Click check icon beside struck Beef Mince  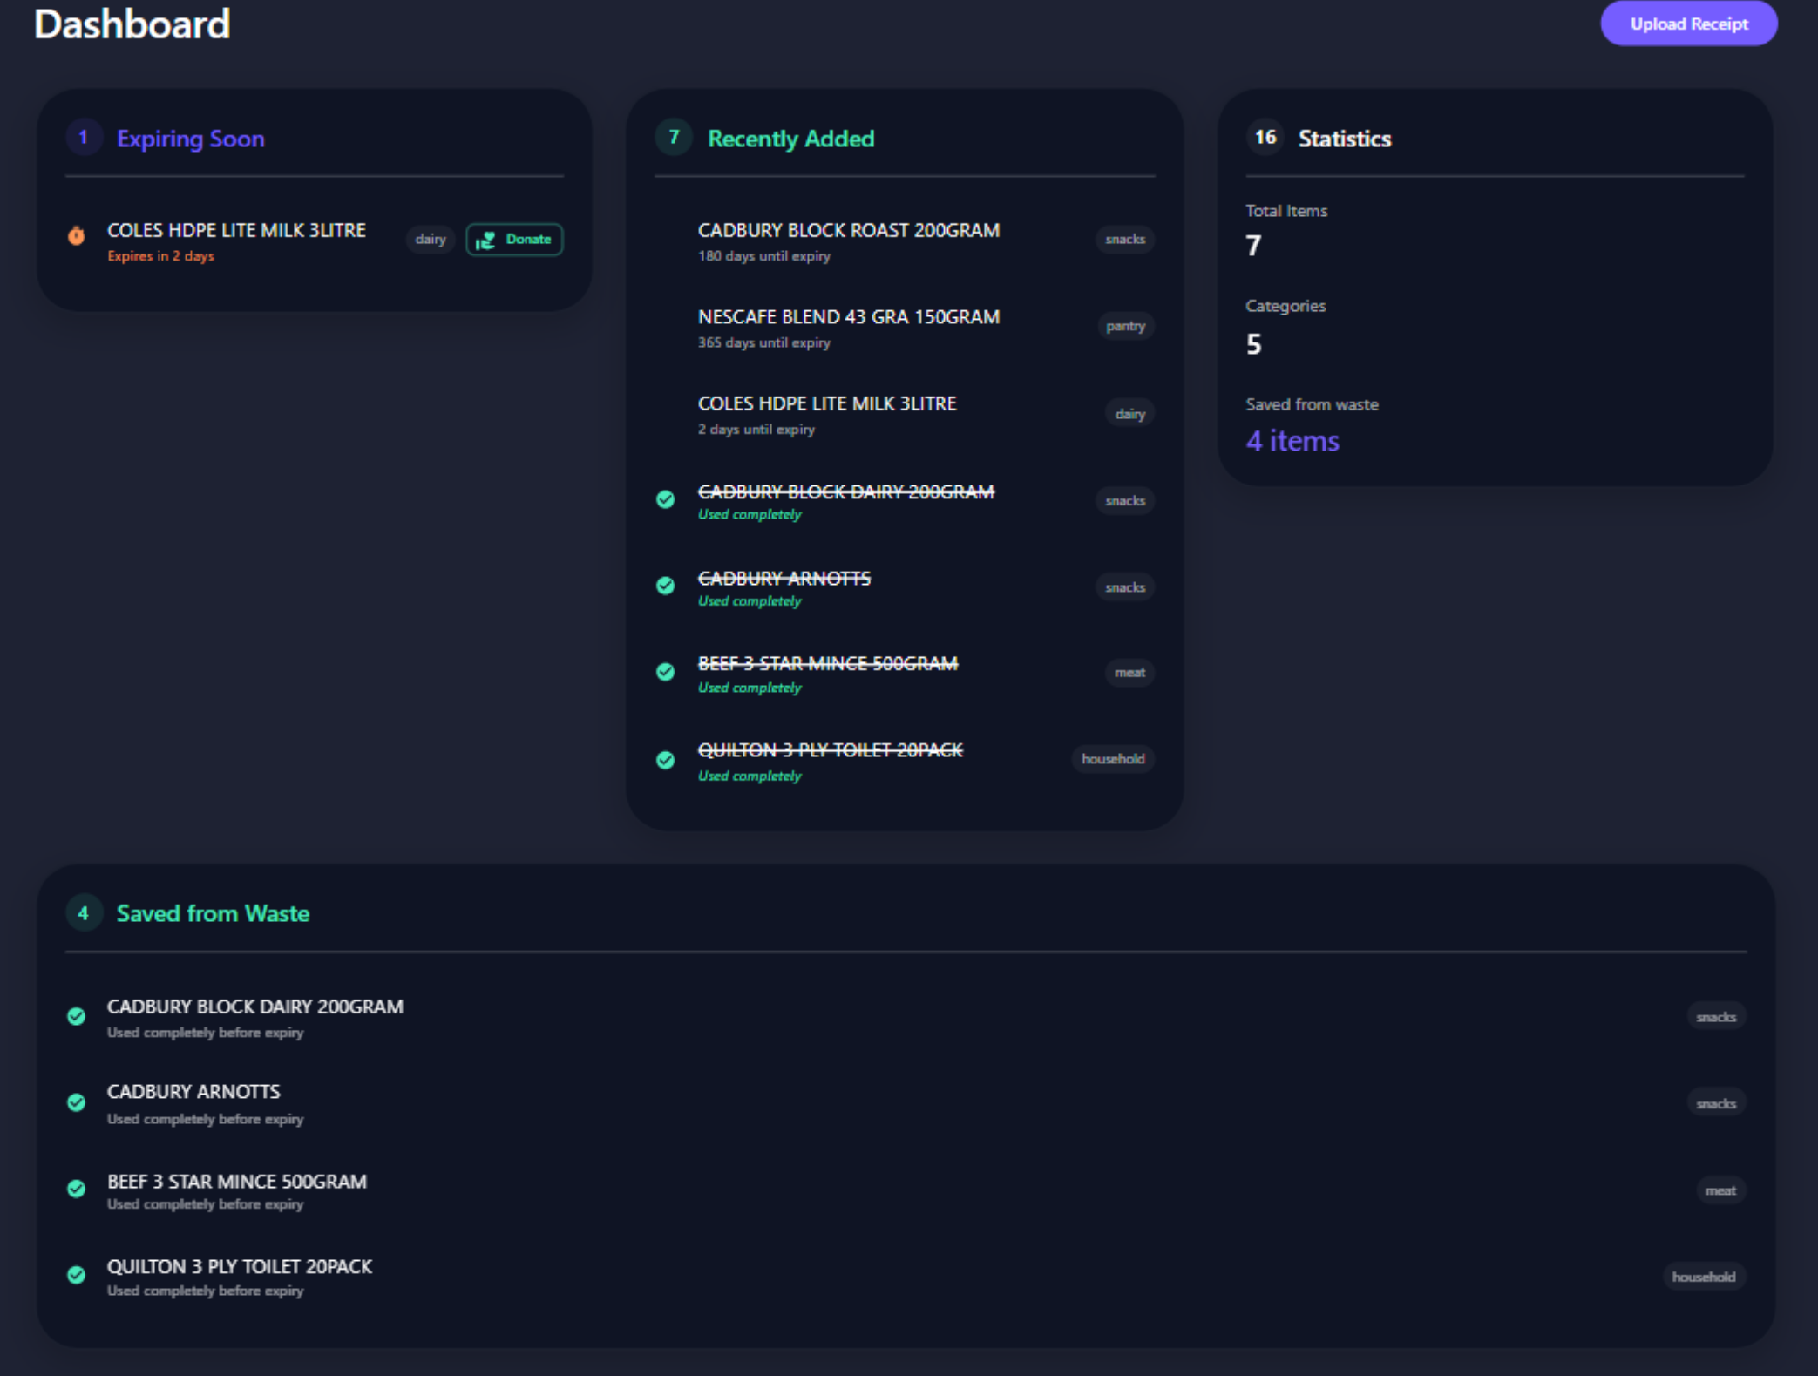(x=666, y=672)
